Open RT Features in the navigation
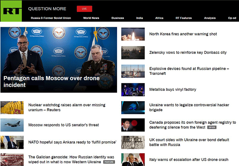The width and height of the screenshot is (239, 166). [x=184, y=18]
